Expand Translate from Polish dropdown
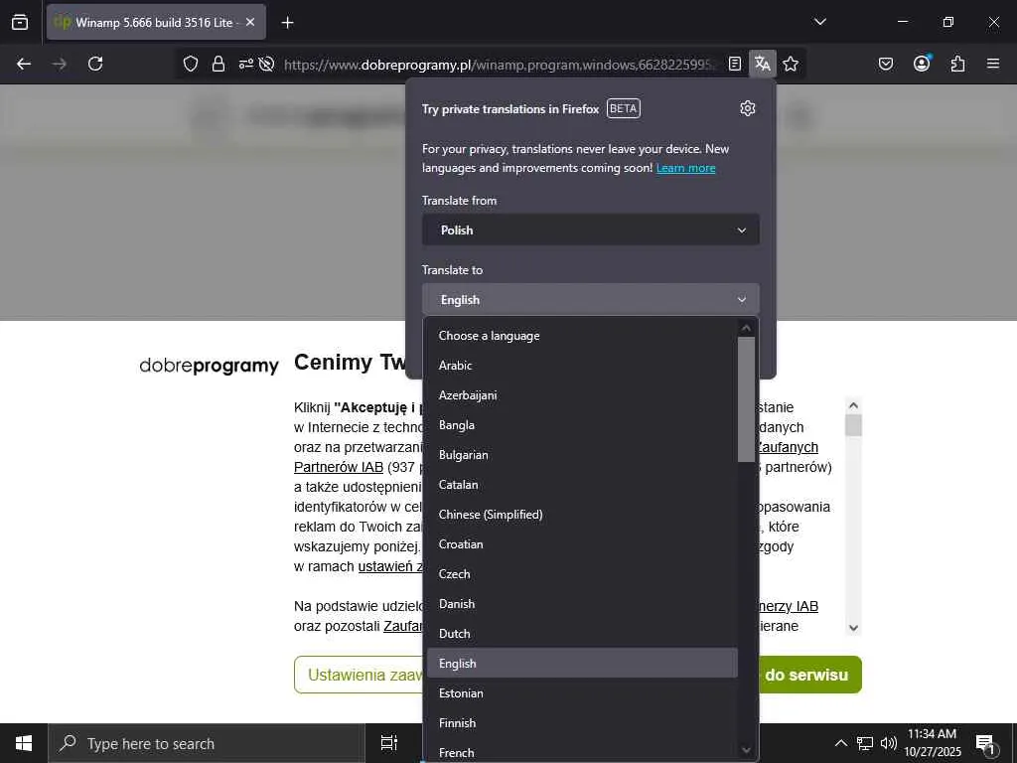This screenshot has width=1017, height=763. click(x=591, y=230)
